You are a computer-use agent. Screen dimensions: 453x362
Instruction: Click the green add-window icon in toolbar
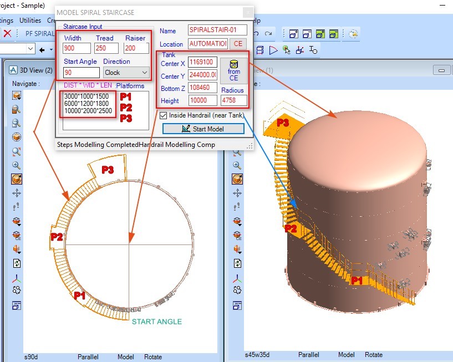(320, 34)
